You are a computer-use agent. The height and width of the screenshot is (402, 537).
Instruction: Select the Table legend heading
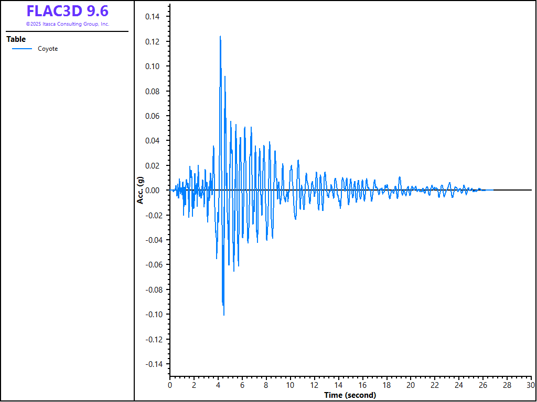(x=16, y=39)
